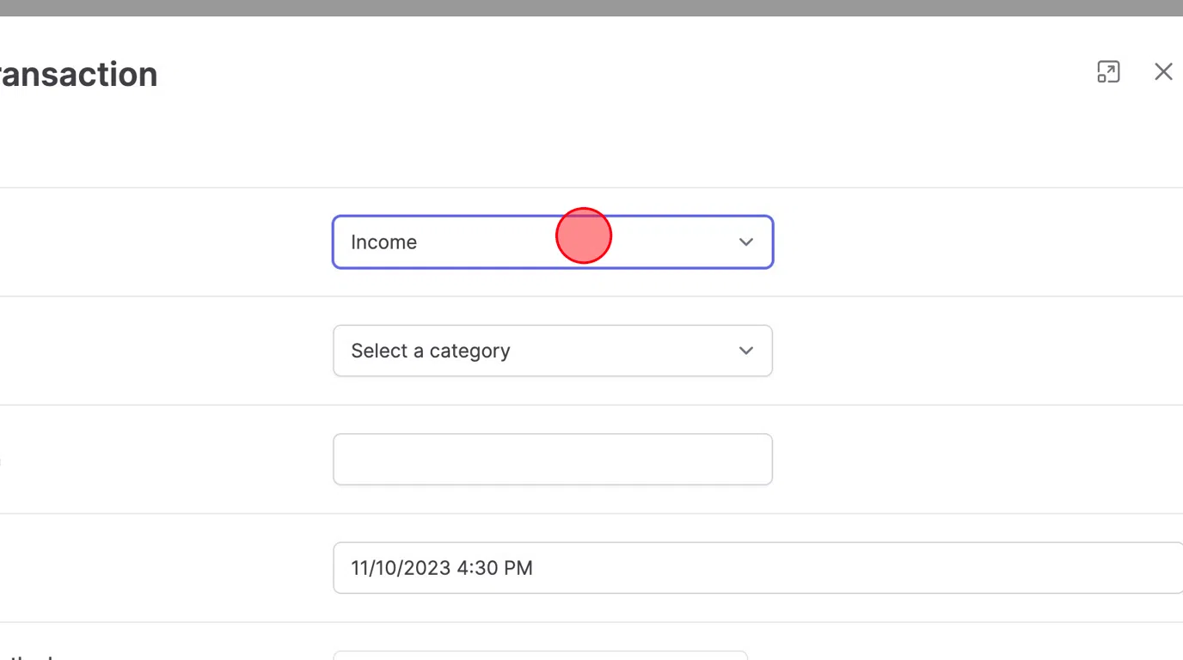Click the Transaction dialog heading
The height and width of the screenshot is (660, 1183).
click(78, 75)
